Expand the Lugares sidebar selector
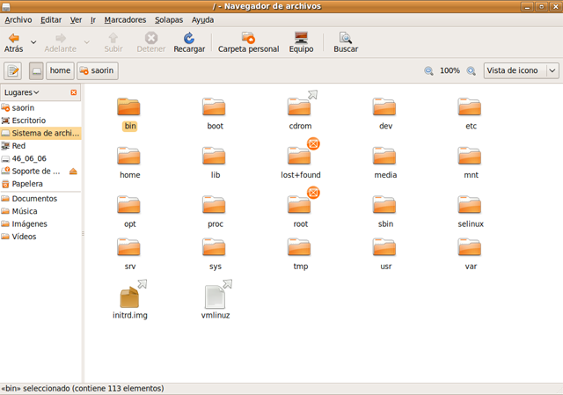Screen dimensions: 563x395 click(x=22, y=92)
